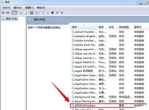Click the gear icon of Application Identity
Viewport: 149px width, 110px height.
point(73,80)
